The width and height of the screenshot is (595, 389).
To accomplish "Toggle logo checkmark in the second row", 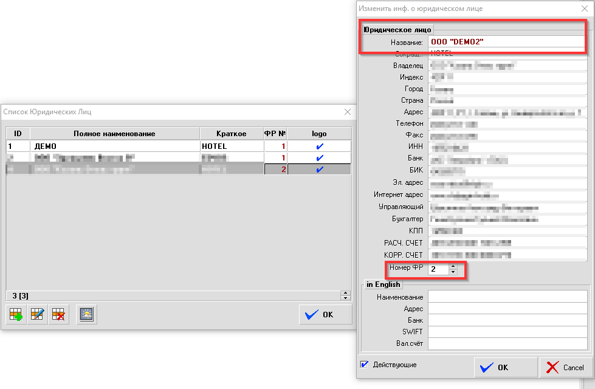I will pyautogui.click(x=319, y=158).
